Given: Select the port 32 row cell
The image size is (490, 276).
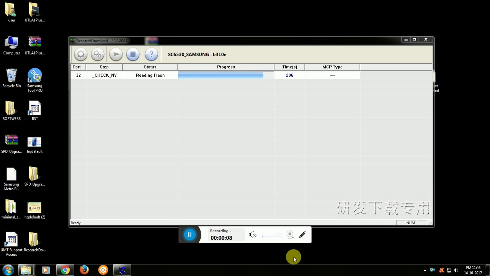Looking at the screenshot, I should 78,75.
